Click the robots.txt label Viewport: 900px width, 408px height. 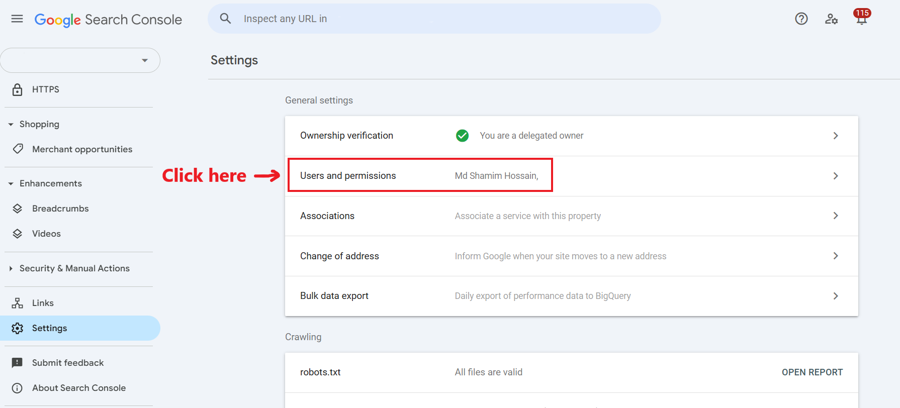tap(320, 372)
